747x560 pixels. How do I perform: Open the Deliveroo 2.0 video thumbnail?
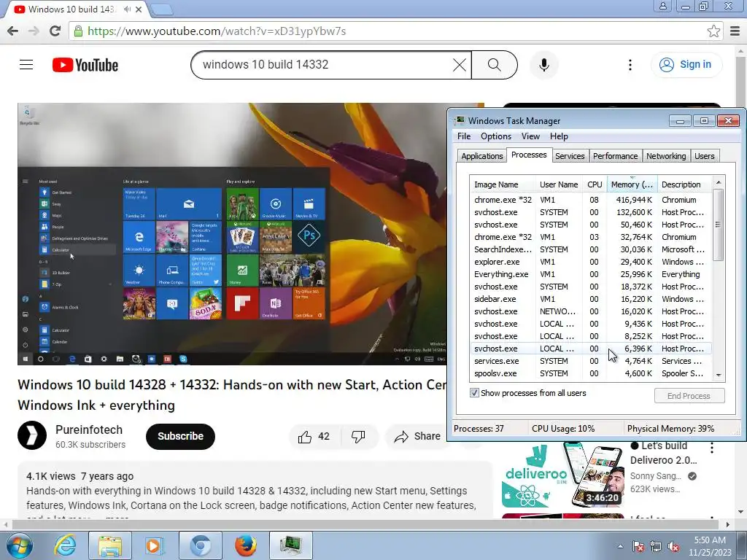(x=563, y=474)
